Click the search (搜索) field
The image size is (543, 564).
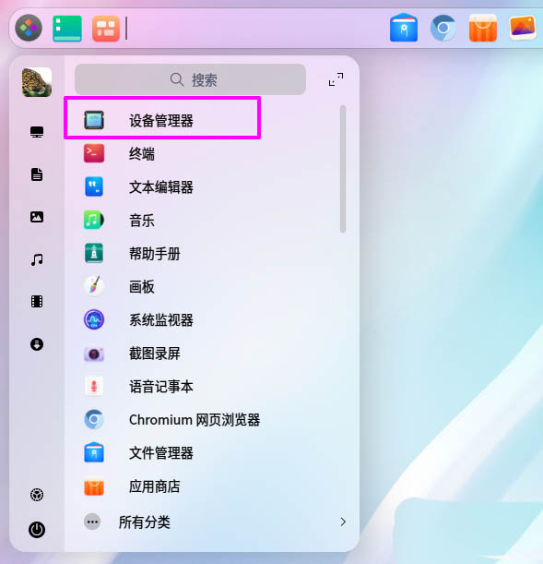pos(190,79)
